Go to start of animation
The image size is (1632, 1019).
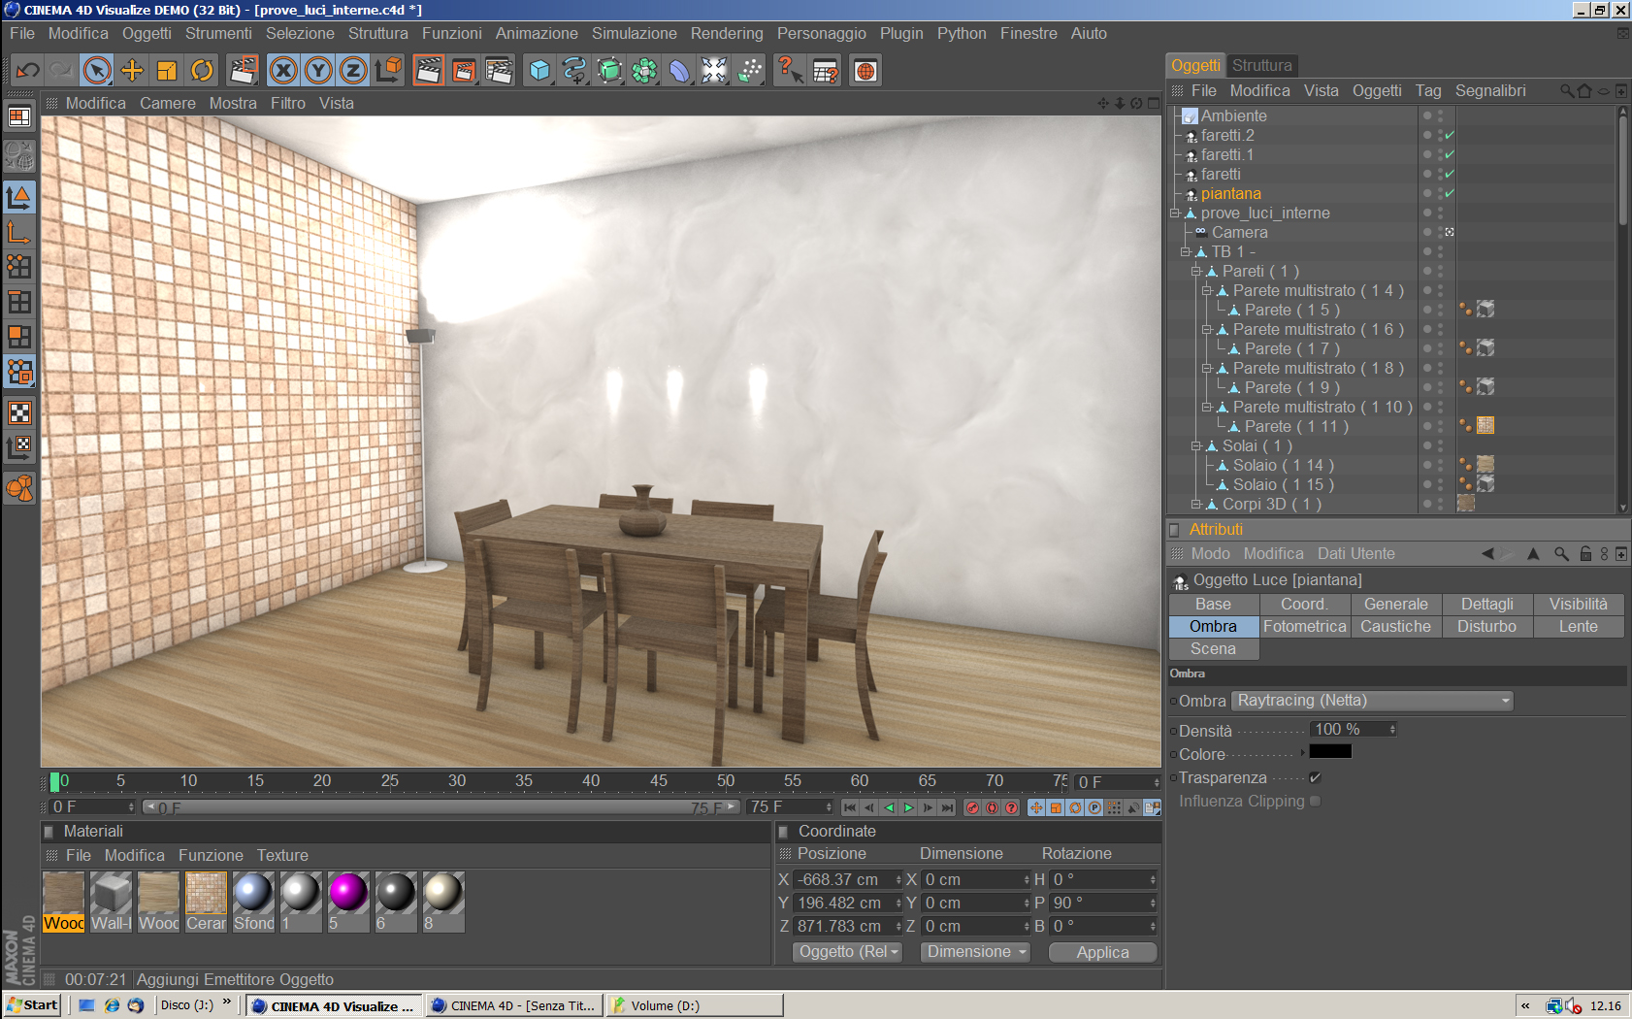point(850,807)
